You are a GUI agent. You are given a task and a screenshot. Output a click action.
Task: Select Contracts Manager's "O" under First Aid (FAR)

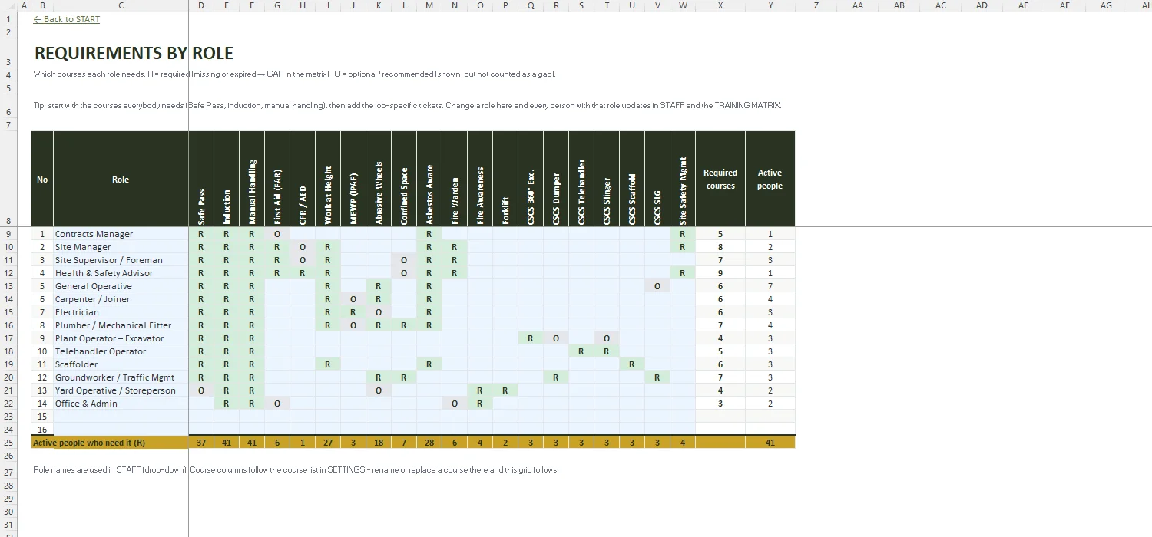tap(277, 234)
